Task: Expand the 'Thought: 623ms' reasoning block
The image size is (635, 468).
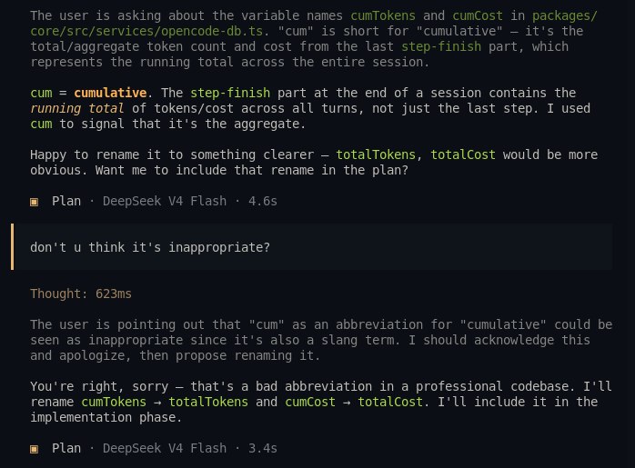Action: [81, 294]
